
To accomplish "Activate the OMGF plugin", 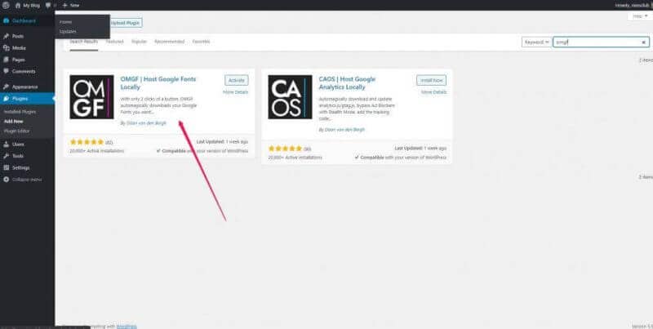I will pos(237,80).
